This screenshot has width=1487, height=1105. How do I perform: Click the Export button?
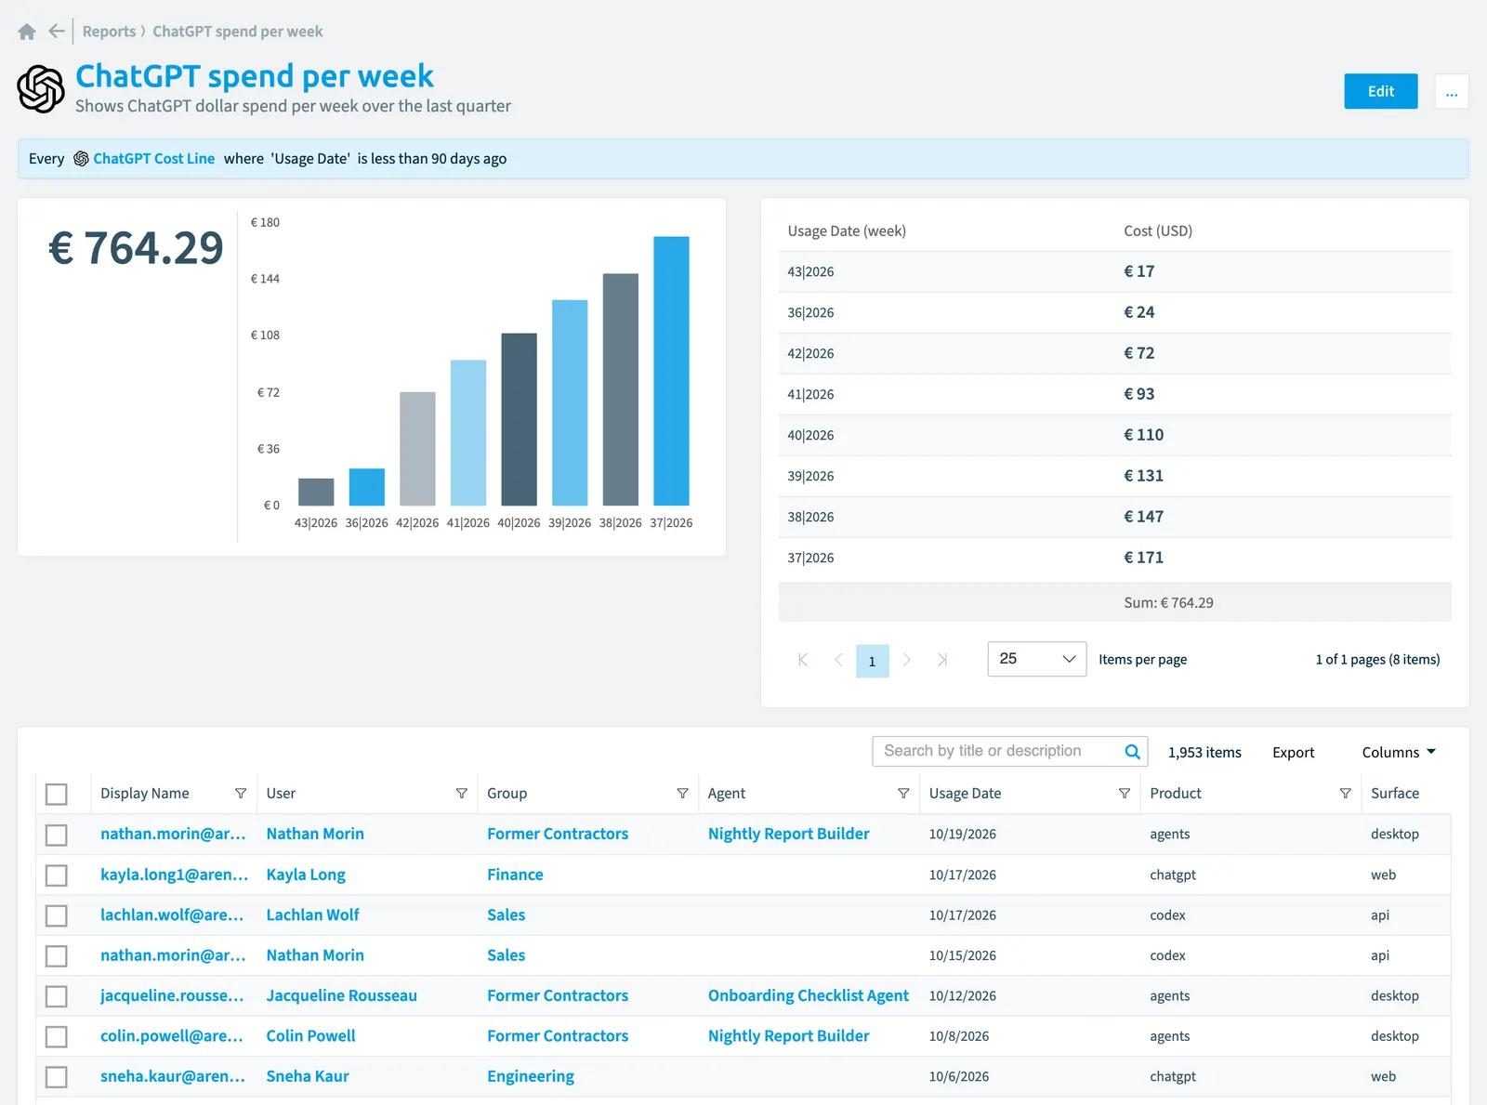tap(1293, 753)
